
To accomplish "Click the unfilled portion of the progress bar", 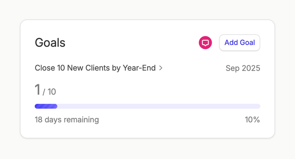I will coord(157,106).
